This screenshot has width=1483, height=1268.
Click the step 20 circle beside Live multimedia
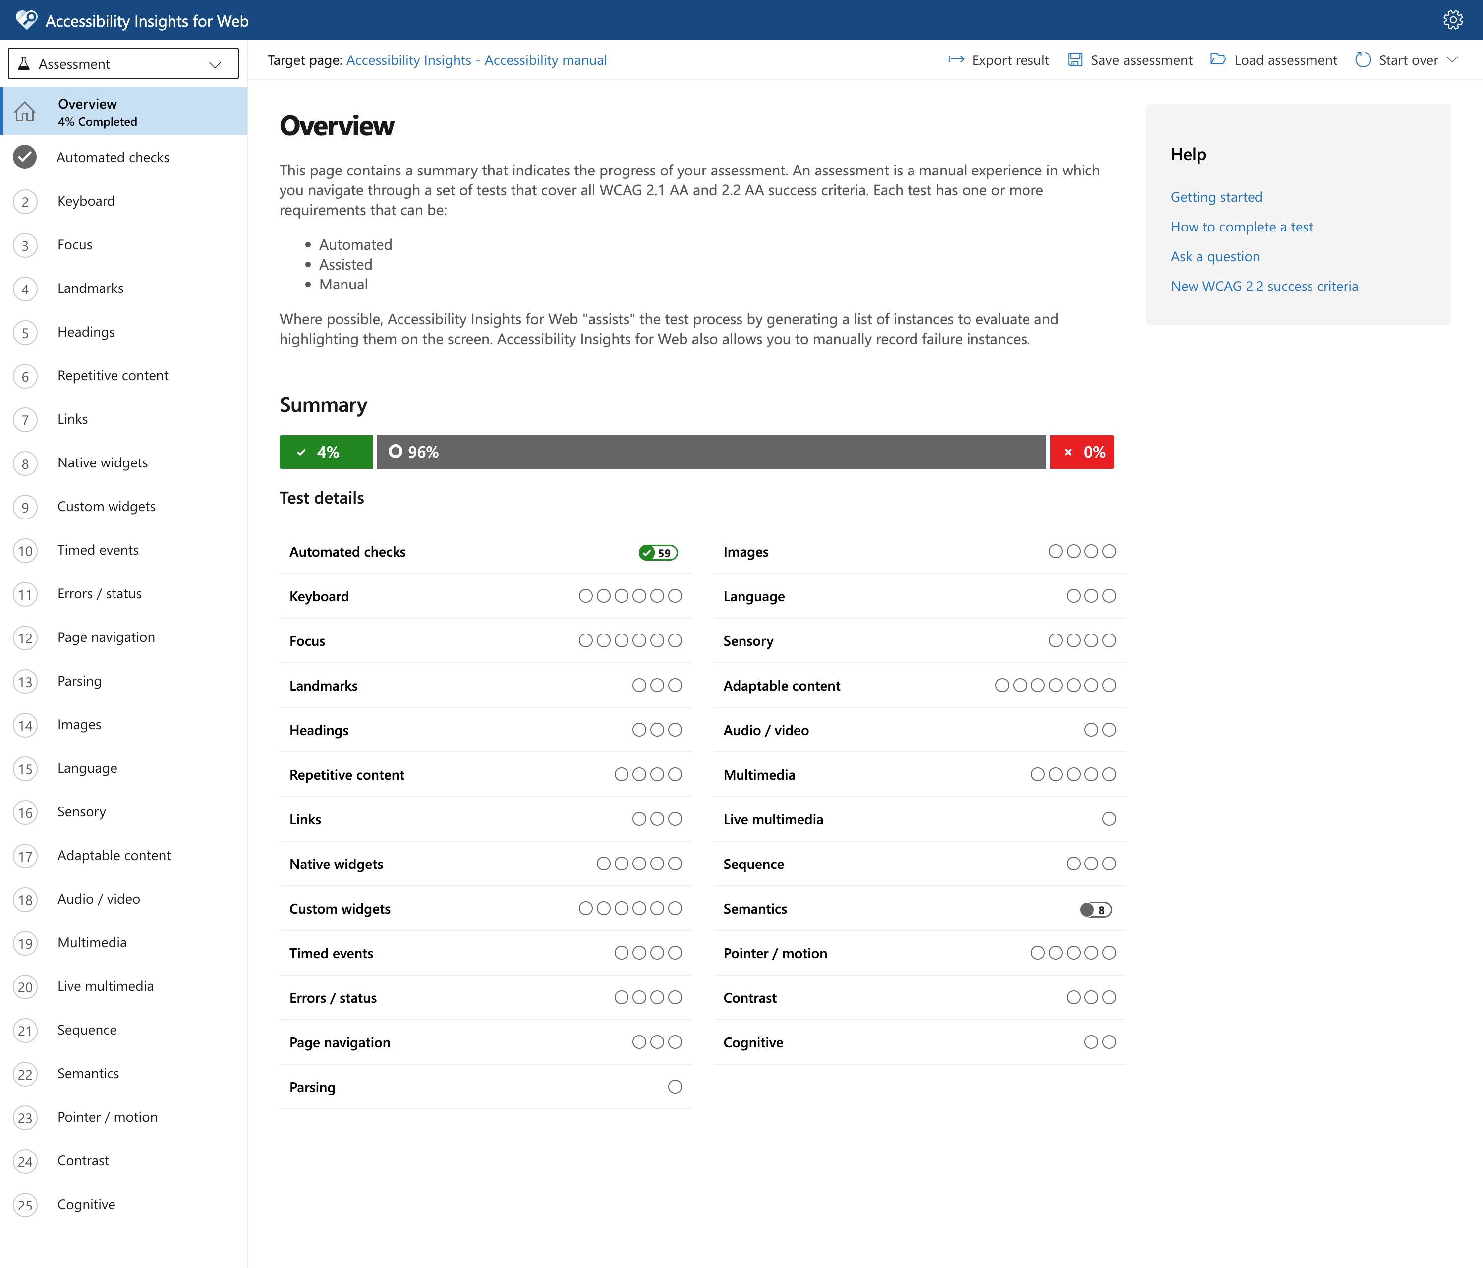coord(25,987)
